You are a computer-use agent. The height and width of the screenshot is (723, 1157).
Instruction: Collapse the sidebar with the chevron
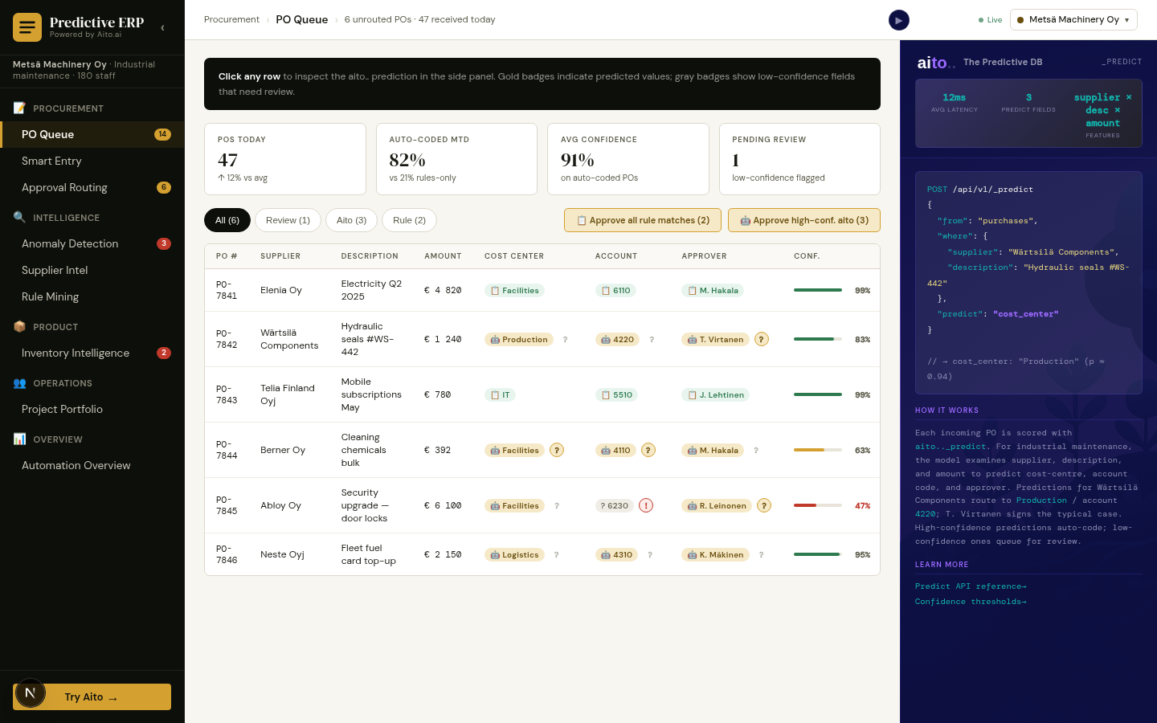162,27
